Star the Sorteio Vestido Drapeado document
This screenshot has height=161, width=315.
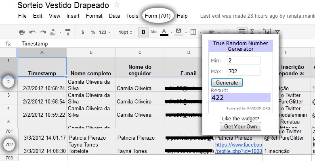117,5
